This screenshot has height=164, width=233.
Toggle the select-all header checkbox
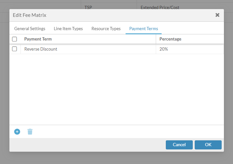(15, 39)
